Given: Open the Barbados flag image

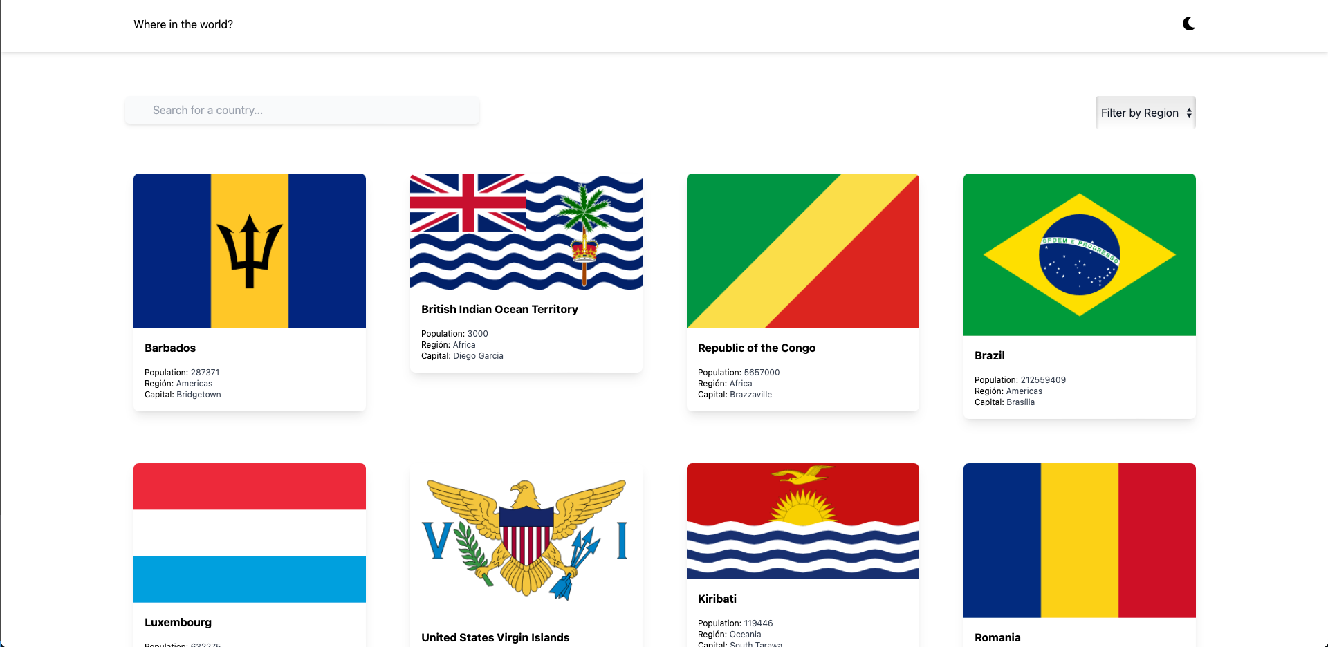Looking at the screenshot, I should pos(250,251).
